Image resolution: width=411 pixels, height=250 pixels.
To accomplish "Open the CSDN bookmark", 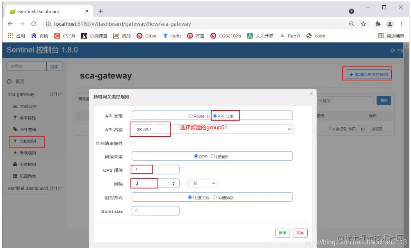I will tap(64, 36).
